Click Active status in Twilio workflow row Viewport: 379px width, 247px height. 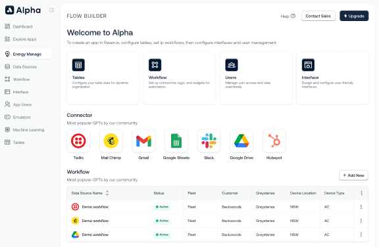point(162,207)
